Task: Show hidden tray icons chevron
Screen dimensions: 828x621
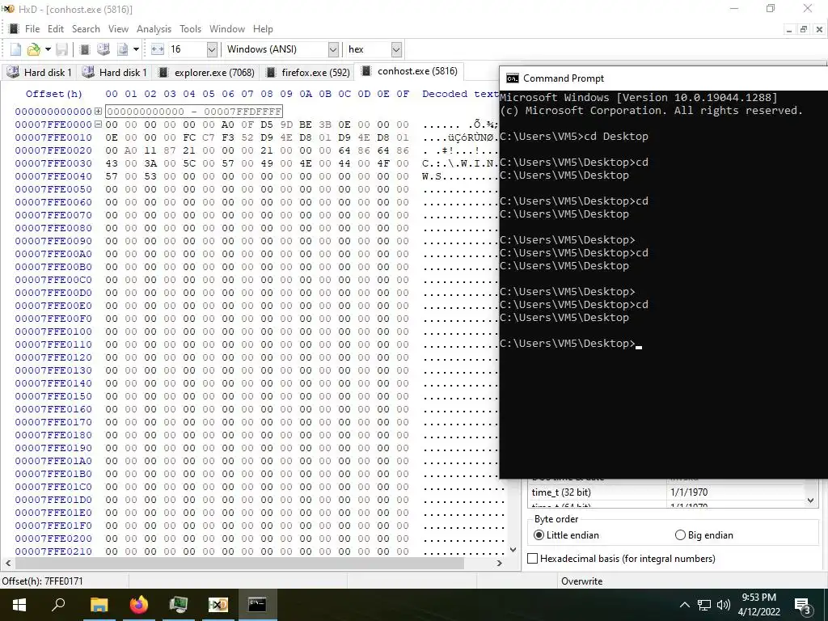Action: (x=684, y=605)
